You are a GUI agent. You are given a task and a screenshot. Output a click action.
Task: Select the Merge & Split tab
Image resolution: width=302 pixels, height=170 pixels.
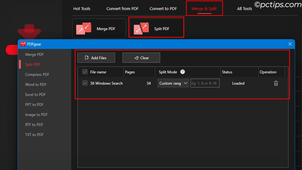pyautogui.click(x=204, y=9)
